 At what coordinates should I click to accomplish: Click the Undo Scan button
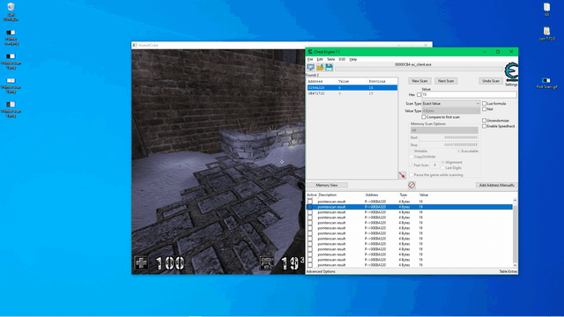point(491,81)
